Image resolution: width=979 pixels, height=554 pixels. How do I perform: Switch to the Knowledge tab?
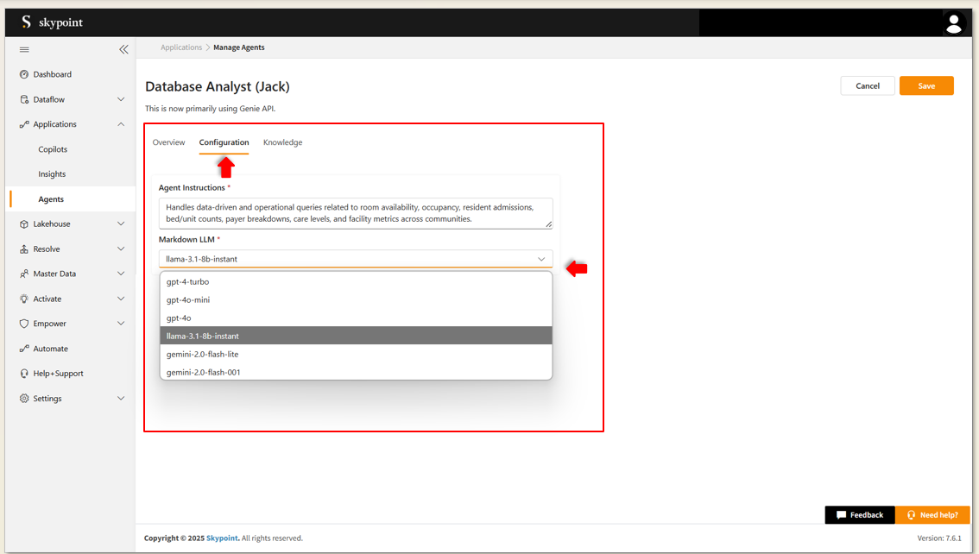pos(282,142)
